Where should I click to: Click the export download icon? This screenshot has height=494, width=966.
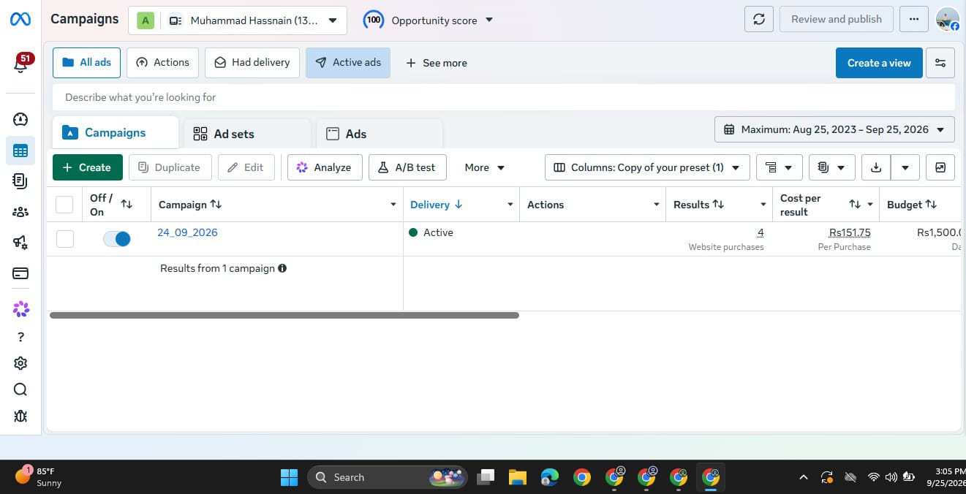[876, 167]
